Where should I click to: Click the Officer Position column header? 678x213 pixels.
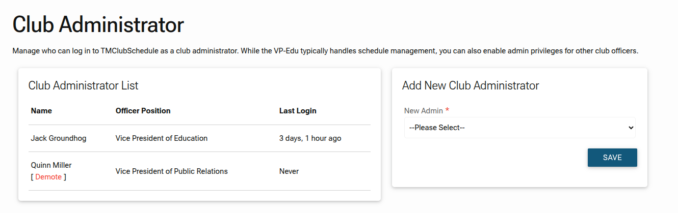[143, 111]
